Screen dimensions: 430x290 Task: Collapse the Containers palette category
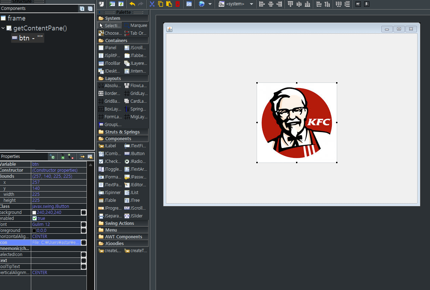point(123,41)
